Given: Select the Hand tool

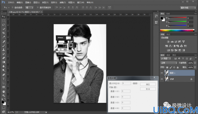Looking at the screenshot, I should [4, 91].
